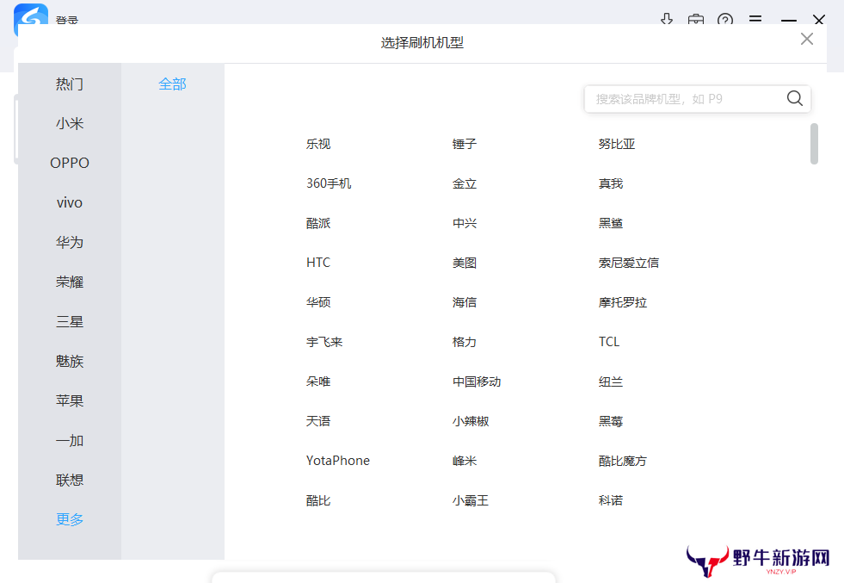Choose the 黑莓 brand
The height and width of the screenshot is (583, 844).
[610, 421]
